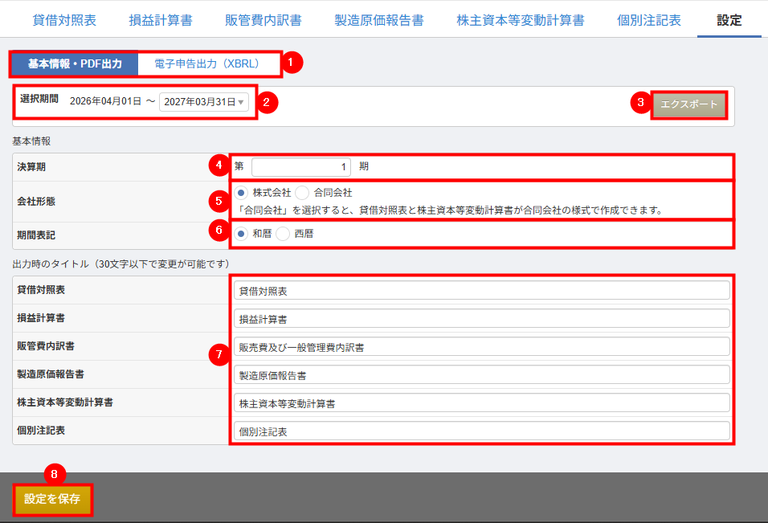This screenshot has width=768, height=523.
Task: Select the 株主資本等変動計算書 tab
Action: coord(520,20)
